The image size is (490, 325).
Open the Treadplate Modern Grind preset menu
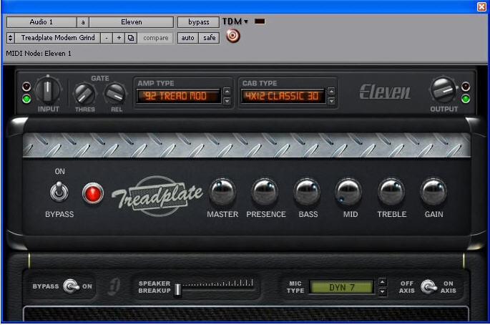click(x=58, y=38)
